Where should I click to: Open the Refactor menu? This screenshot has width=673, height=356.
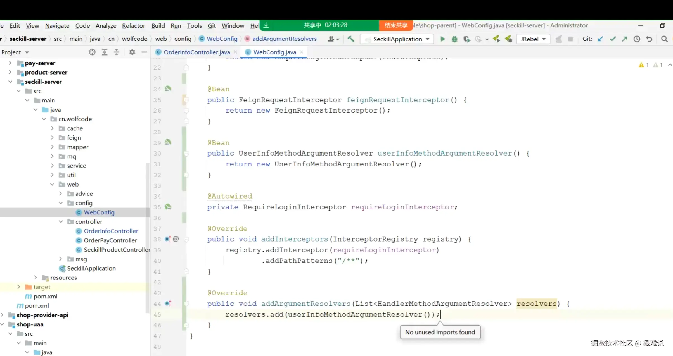tap(133, 26)
